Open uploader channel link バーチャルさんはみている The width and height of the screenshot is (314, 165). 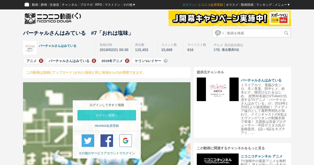pyautogui.click(x=58, y=46)
